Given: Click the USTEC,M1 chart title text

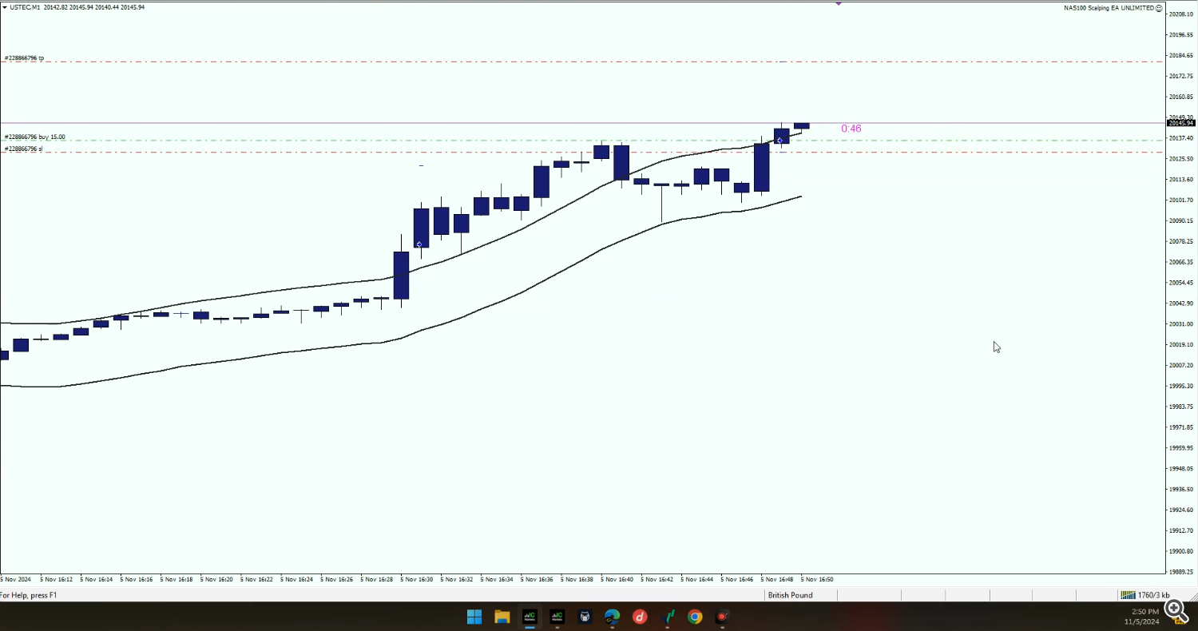Looking at the screenshot, I should coord(25,7).
